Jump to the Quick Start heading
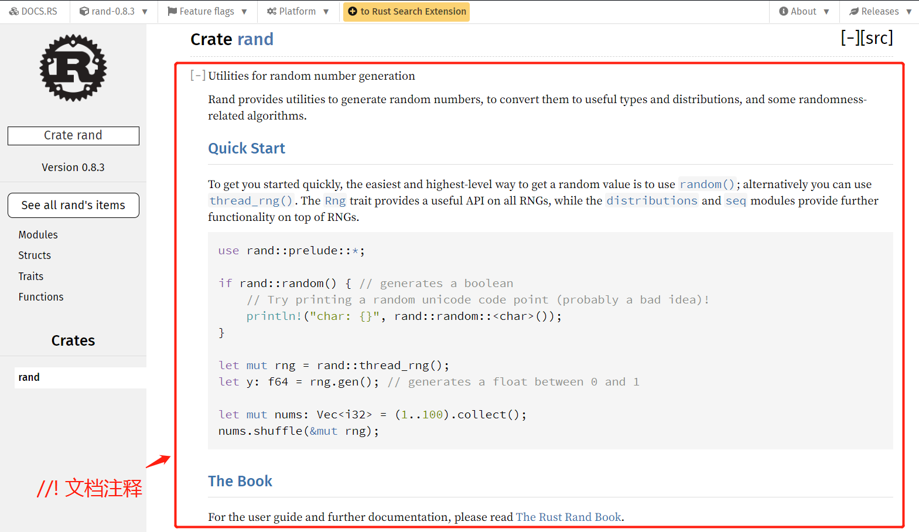Image resolution: width=919 pixels, height=532 pixels. [247, 148]
